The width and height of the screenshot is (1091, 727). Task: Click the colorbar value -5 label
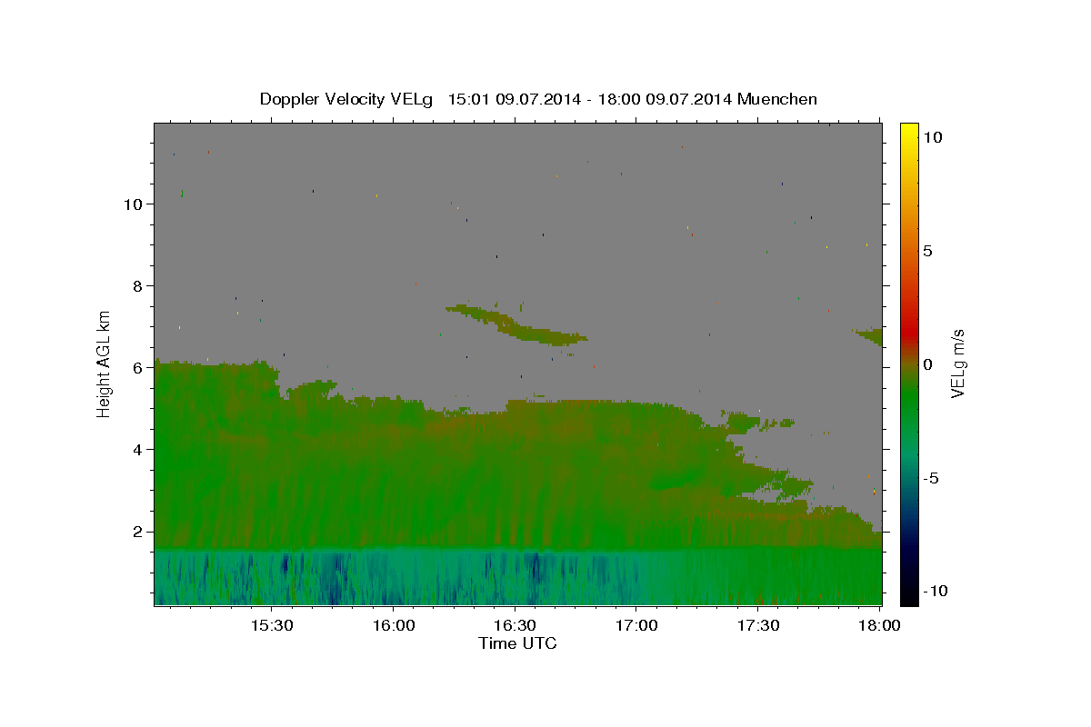pos(930,478)
